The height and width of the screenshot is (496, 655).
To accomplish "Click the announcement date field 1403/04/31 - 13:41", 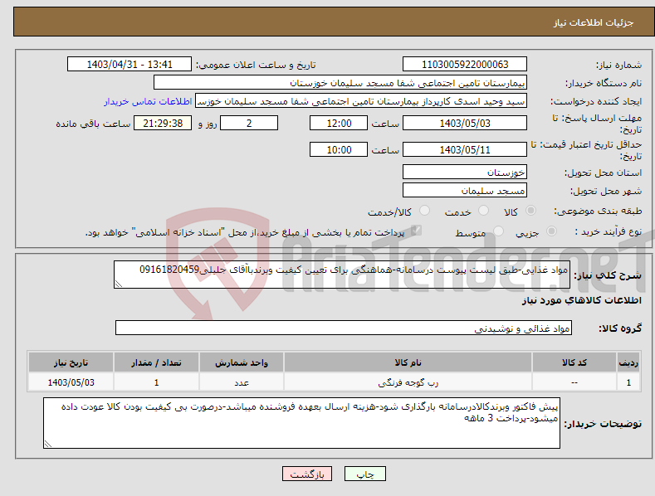I will pyautogui.click(x=129, y=65).
